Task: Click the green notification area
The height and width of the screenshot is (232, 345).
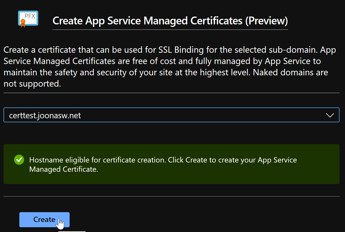Action: 172,164
